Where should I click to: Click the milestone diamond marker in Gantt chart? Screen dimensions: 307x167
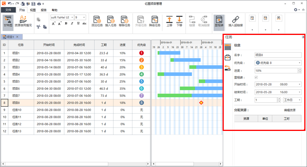coord(201,103)
